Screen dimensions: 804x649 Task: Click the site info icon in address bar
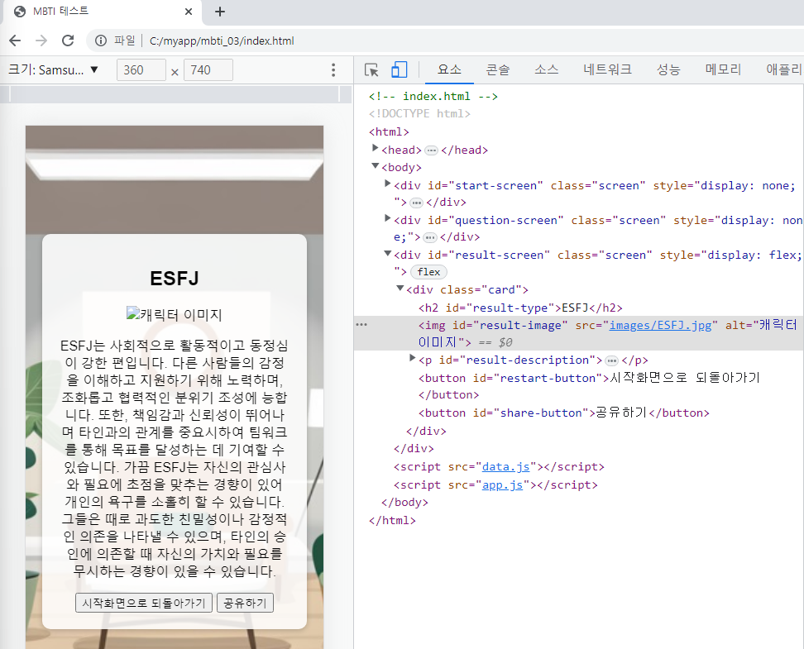point(101,41)
